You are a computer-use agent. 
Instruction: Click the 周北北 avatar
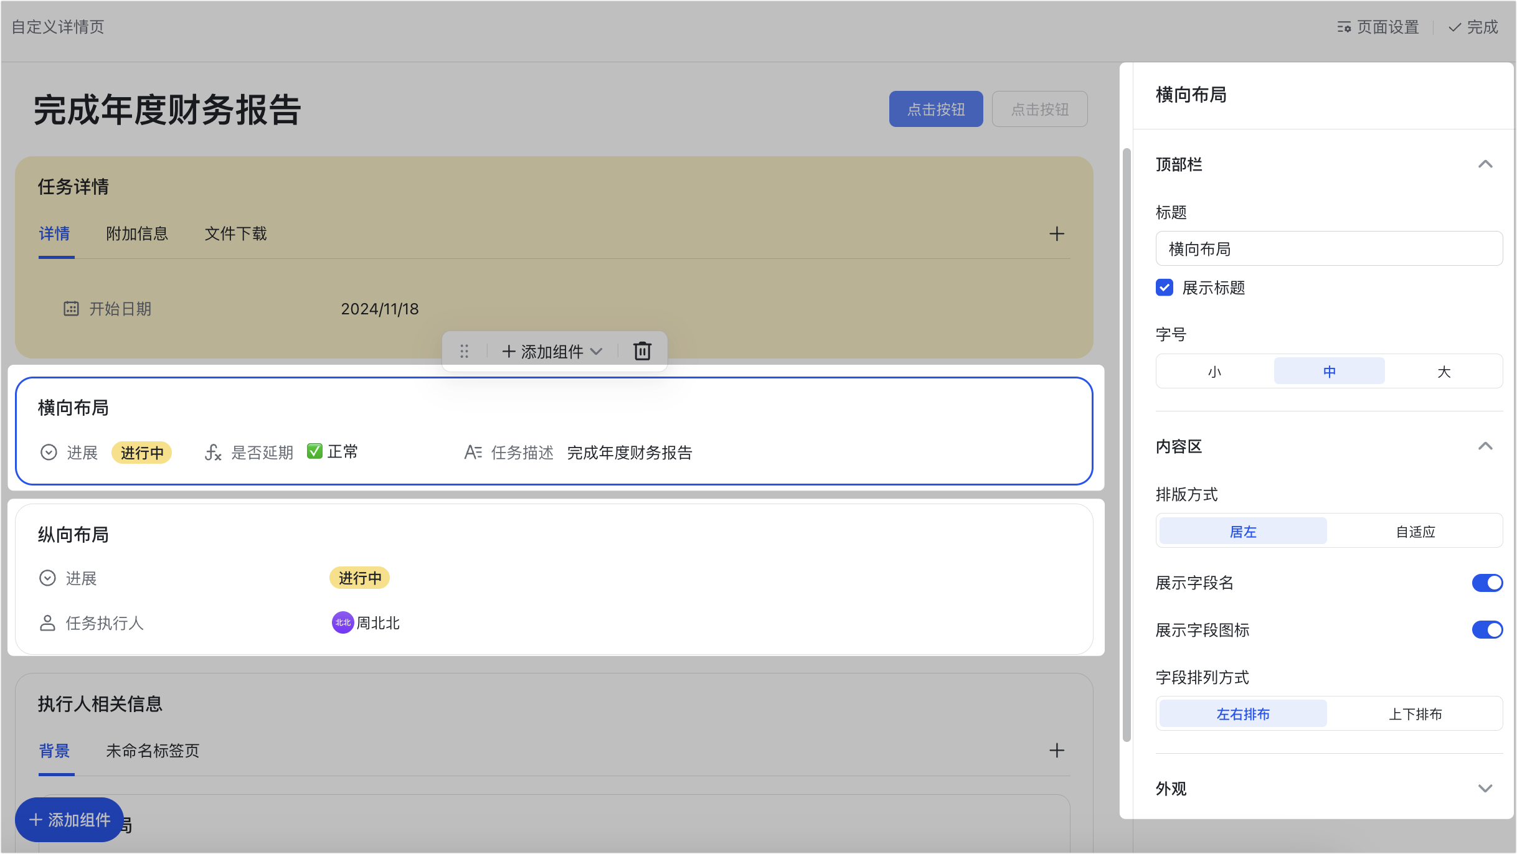click(343, 623)
